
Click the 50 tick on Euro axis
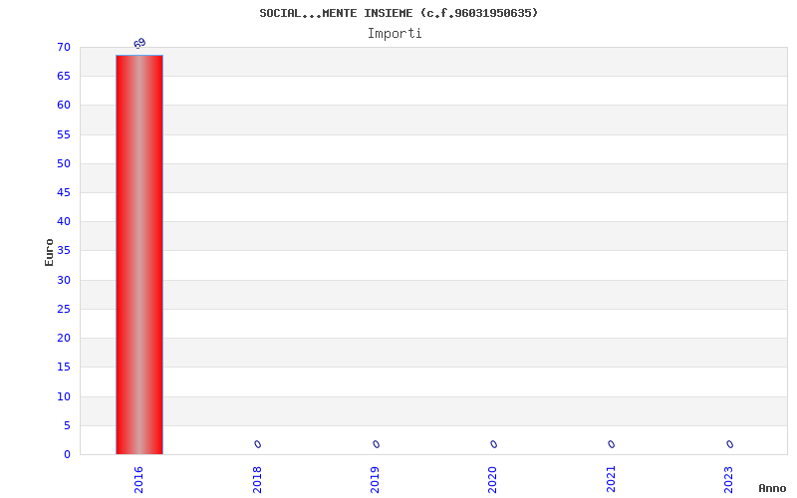pyautogui.click(x=64, y=163)
